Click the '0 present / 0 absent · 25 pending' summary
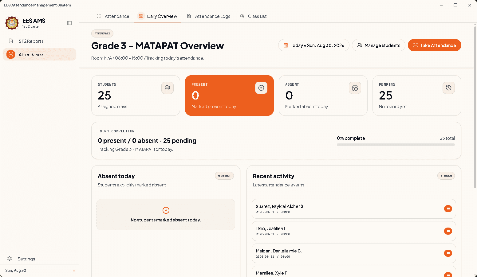The height and width of the screenshot is (277, 477). pos(147,141)
